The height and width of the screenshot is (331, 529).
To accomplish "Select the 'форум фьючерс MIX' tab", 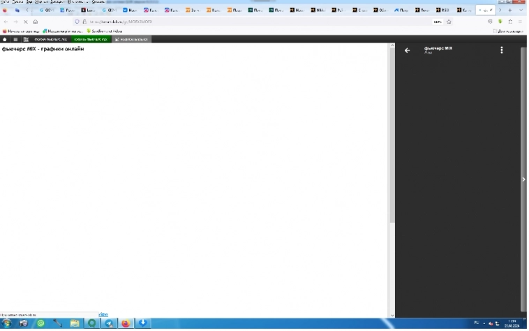I will [x=50, y=40].
